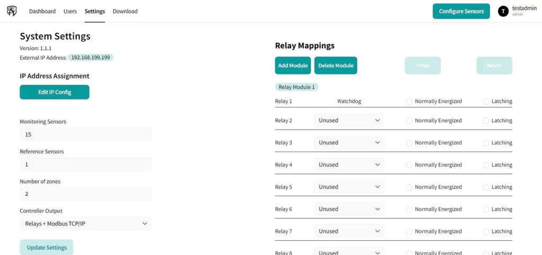Viewport: 542px width, 255px height.
Task: Open the Dashboard tab
Action: point(42,11)
